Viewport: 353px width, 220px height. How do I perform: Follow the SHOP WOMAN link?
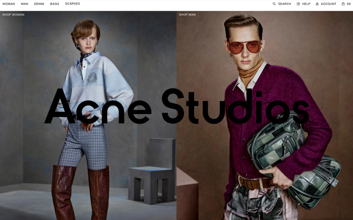point(13,15)
